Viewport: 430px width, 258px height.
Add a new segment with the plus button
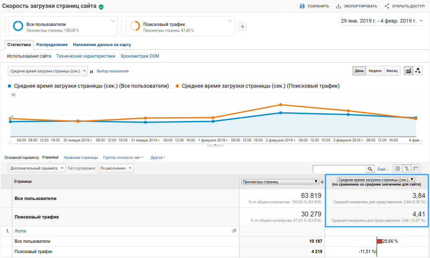tap(242, 27)
